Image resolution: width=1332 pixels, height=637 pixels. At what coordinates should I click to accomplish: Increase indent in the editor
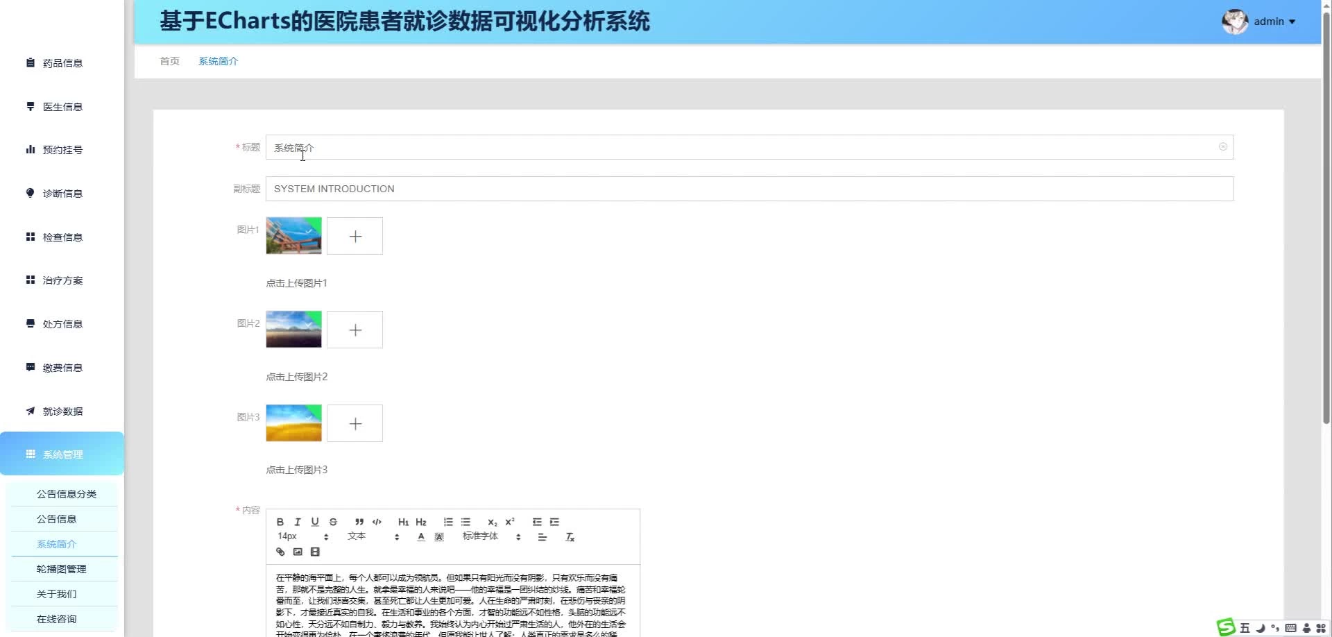tap(554, 522)
